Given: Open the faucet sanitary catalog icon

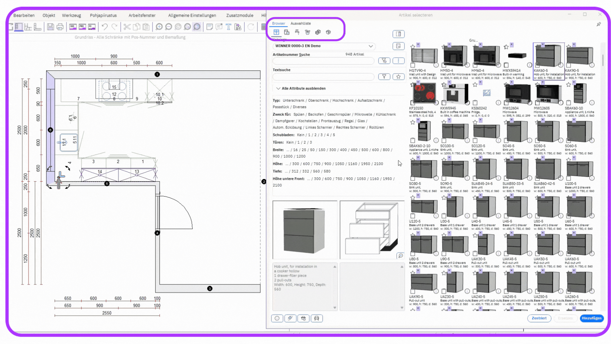Looking at the screenshot, I should tap(297, 32).
